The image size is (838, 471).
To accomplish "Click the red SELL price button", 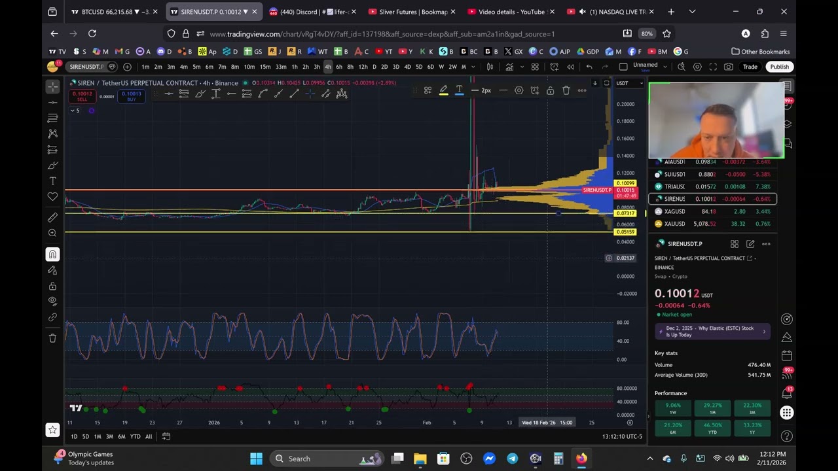I will coord(82,96).
